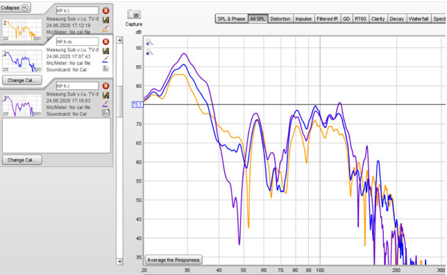Click the lower zoom magnifier in the graph
This screenshot has height=275, width=447.
149,51
